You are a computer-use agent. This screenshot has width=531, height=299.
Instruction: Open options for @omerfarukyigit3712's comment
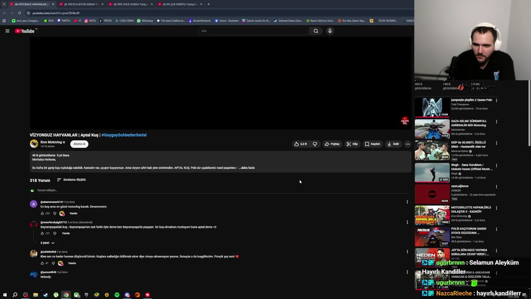pyautogui.click(x=407, y=222)
